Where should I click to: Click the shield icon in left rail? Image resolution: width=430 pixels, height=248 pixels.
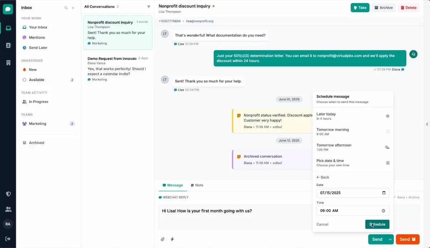tap(8, 194)
